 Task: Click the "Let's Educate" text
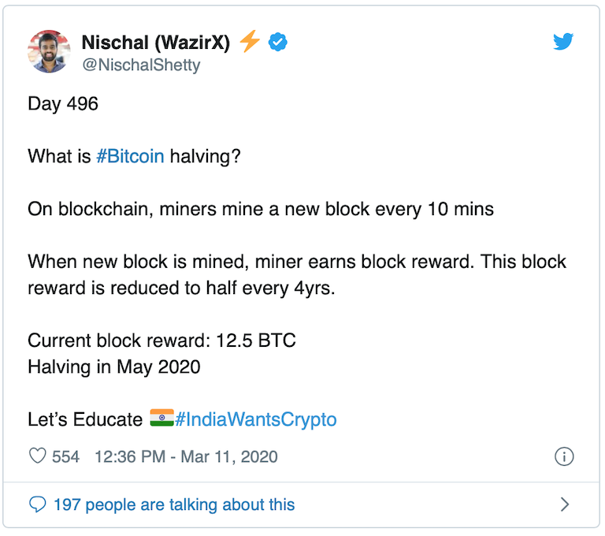point(85,419)
